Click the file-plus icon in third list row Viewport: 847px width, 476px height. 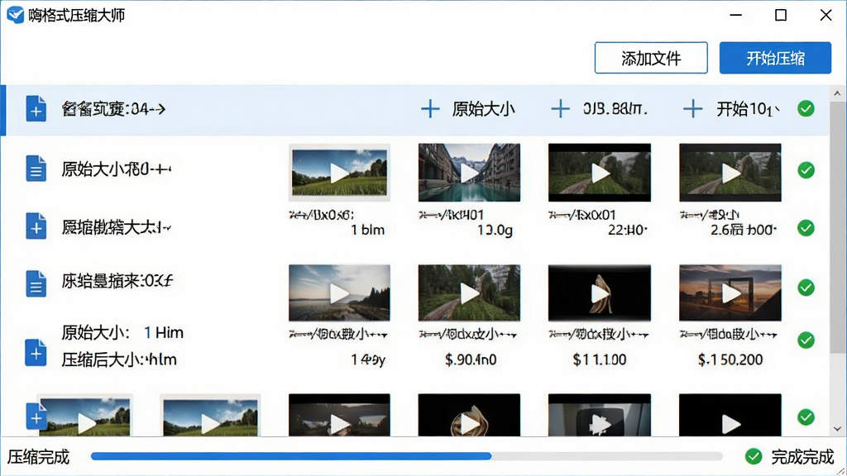pos(36,226)
